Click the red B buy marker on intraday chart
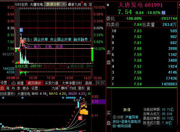Viewport: 180px width, 132px height. pos(22,41)
